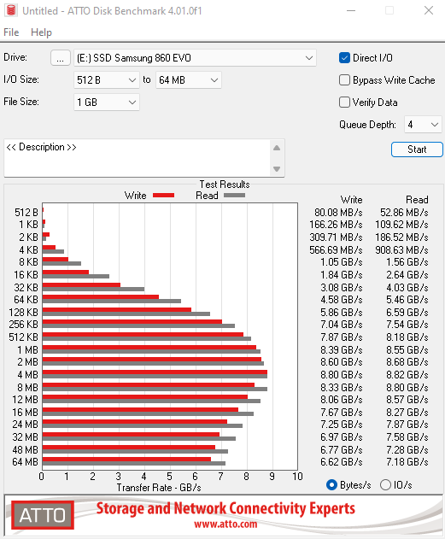The image size is (445, 539).
Task: Click the ATTO logo in the banner
Action: pyautogui.click(x=43, y=515)
